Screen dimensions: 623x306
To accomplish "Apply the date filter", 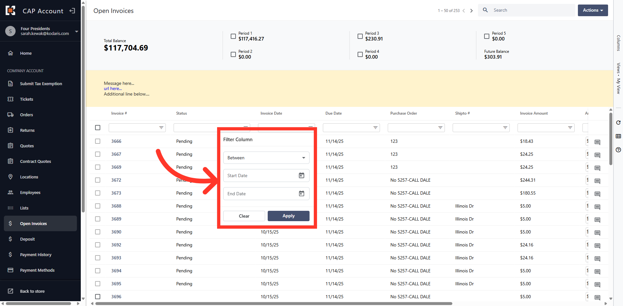I will [x=288, y=216].
